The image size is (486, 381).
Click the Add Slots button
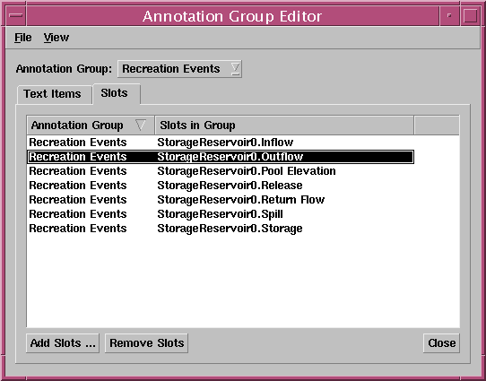(63, 342)
